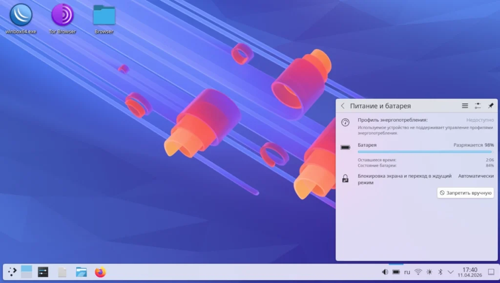Go back from the Питание и батарея panel
This screenshot has width=500, height=283.
coord(343,106)
